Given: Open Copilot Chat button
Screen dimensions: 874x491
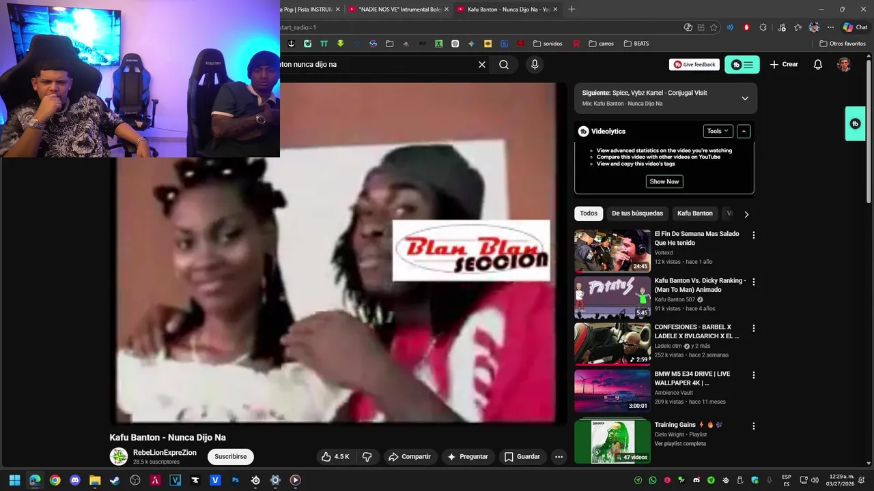Looking at the screenshot, I should point(855,27).
